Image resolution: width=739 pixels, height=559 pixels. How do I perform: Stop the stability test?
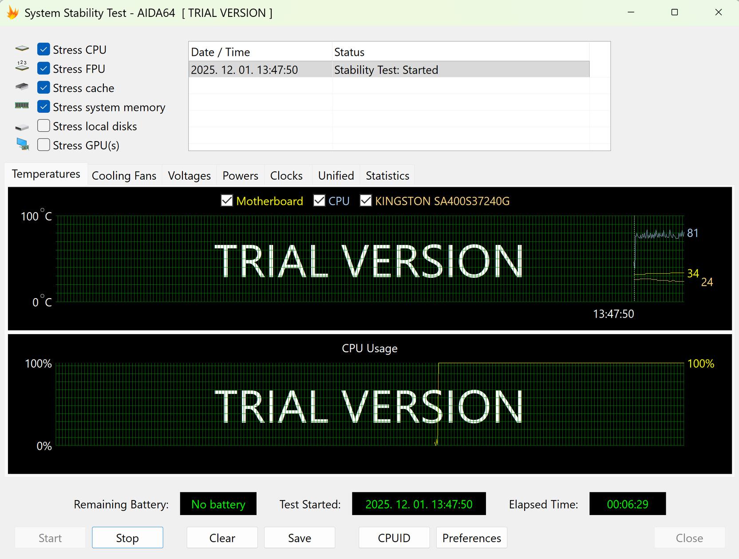click(127, 538)
